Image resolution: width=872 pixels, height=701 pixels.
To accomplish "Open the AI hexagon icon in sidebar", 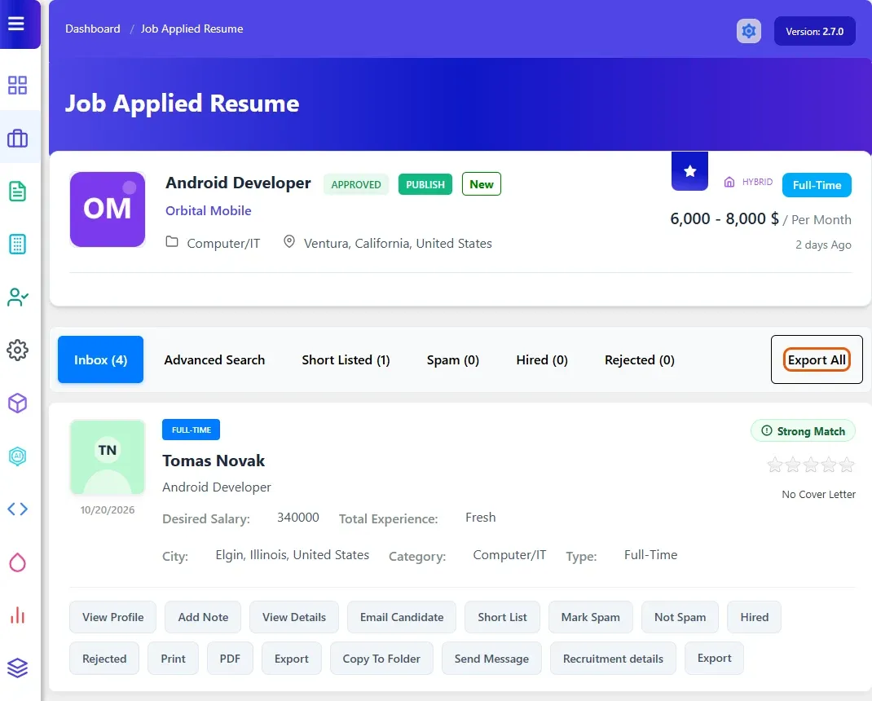I will tap(17, 456).
